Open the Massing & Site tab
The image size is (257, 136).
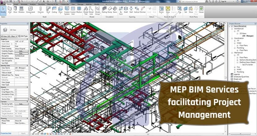(52, 4)
